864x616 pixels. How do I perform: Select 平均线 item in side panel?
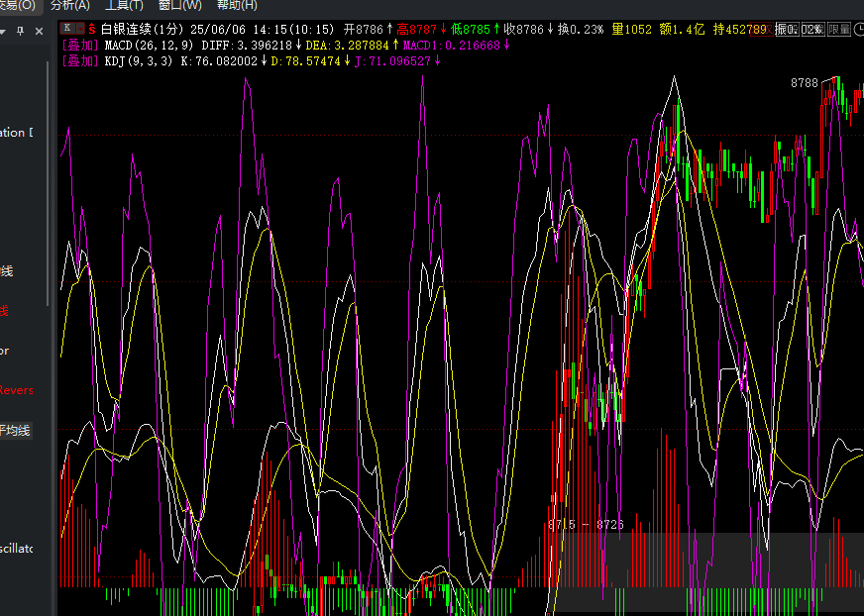[x=15, y=431]
